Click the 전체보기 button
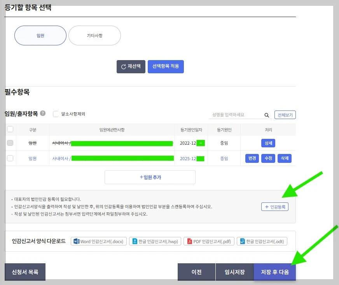 pyautogui.click(x=285, y=115)
